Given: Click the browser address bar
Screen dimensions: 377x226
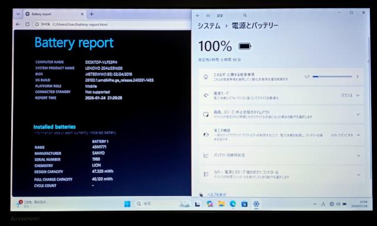Looking at the screenshot, I should point(112,24).
